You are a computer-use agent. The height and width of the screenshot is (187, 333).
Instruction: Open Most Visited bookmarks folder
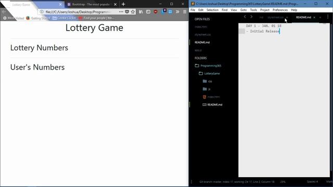14,18
